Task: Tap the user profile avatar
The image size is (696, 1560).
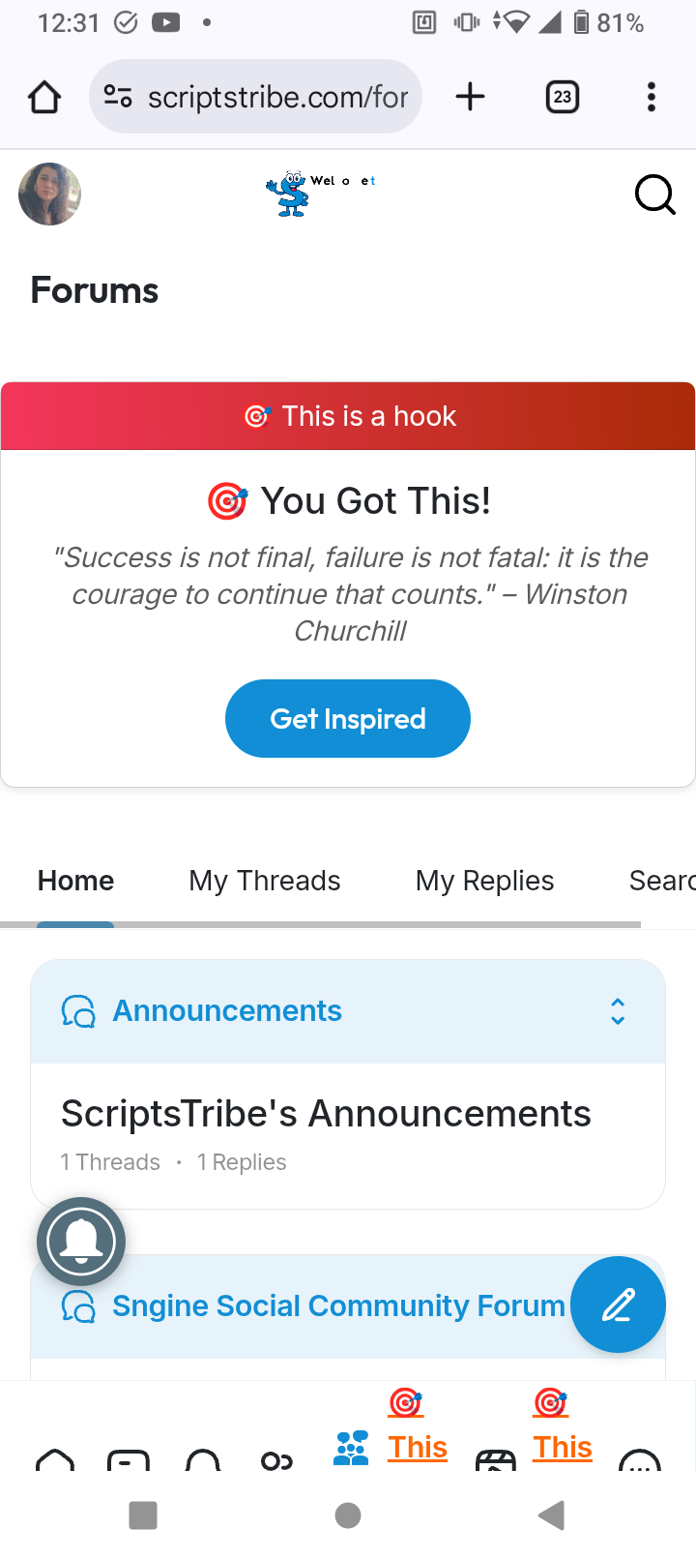Action: pyautogui.click(x=49, y=195)
